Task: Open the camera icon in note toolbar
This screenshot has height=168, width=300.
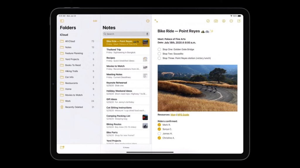Action: [x=216, y=21]
